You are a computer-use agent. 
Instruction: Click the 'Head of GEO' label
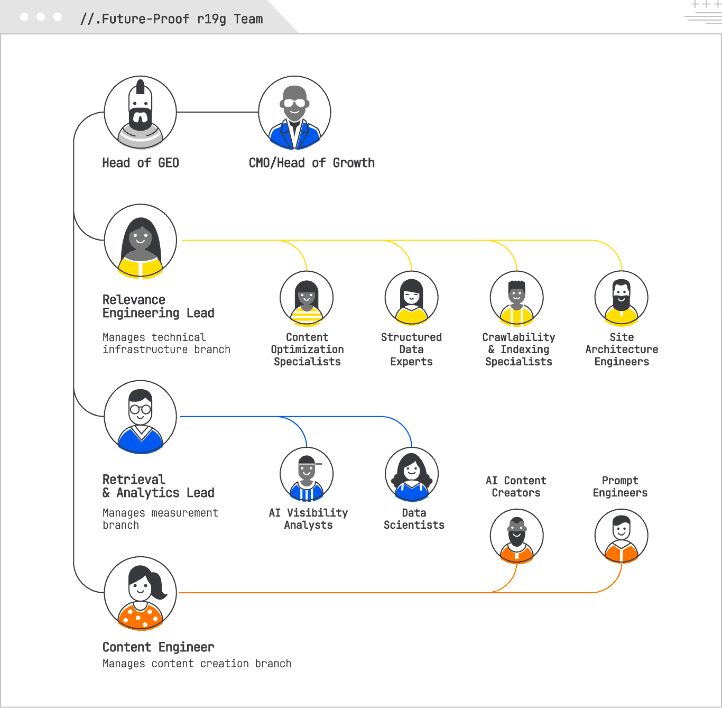tap(141, 163)
